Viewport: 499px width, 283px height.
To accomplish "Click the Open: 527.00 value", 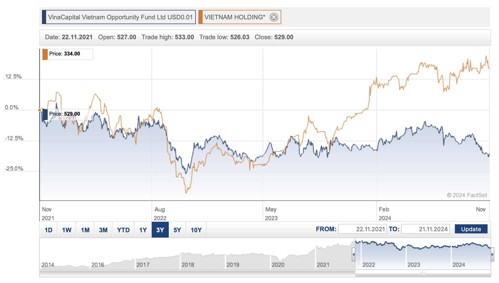I will tap(117, 37).
